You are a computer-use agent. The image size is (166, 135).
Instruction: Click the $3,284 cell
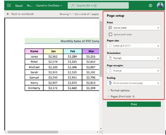tap(72, 56)
